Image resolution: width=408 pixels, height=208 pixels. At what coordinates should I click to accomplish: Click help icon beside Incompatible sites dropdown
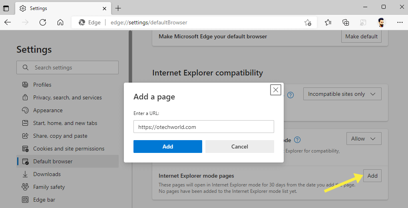pos(291,95)
